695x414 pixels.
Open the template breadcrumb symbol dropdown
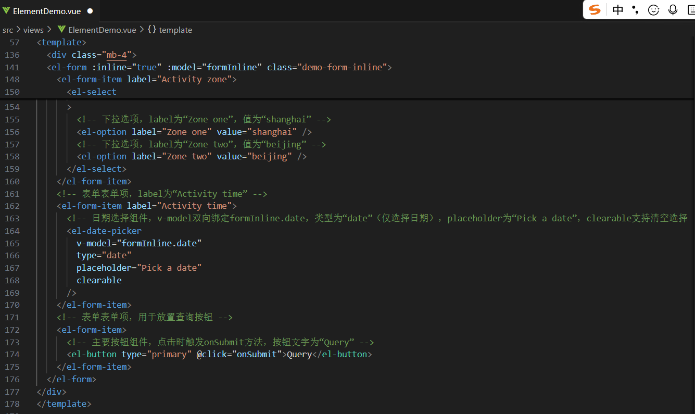175,30
